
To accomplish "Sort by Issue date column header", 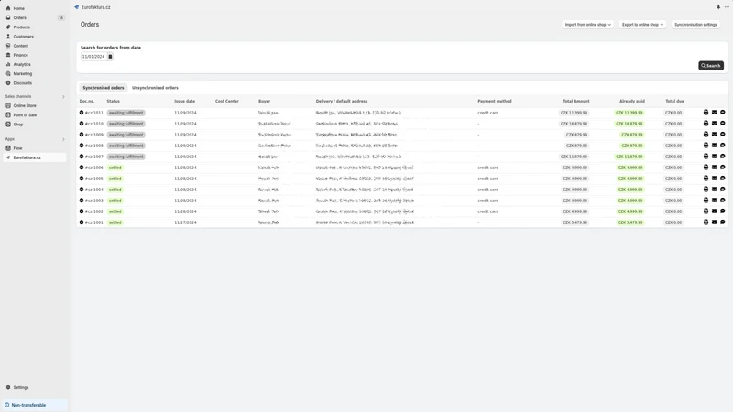I will [x=185, y=101].
